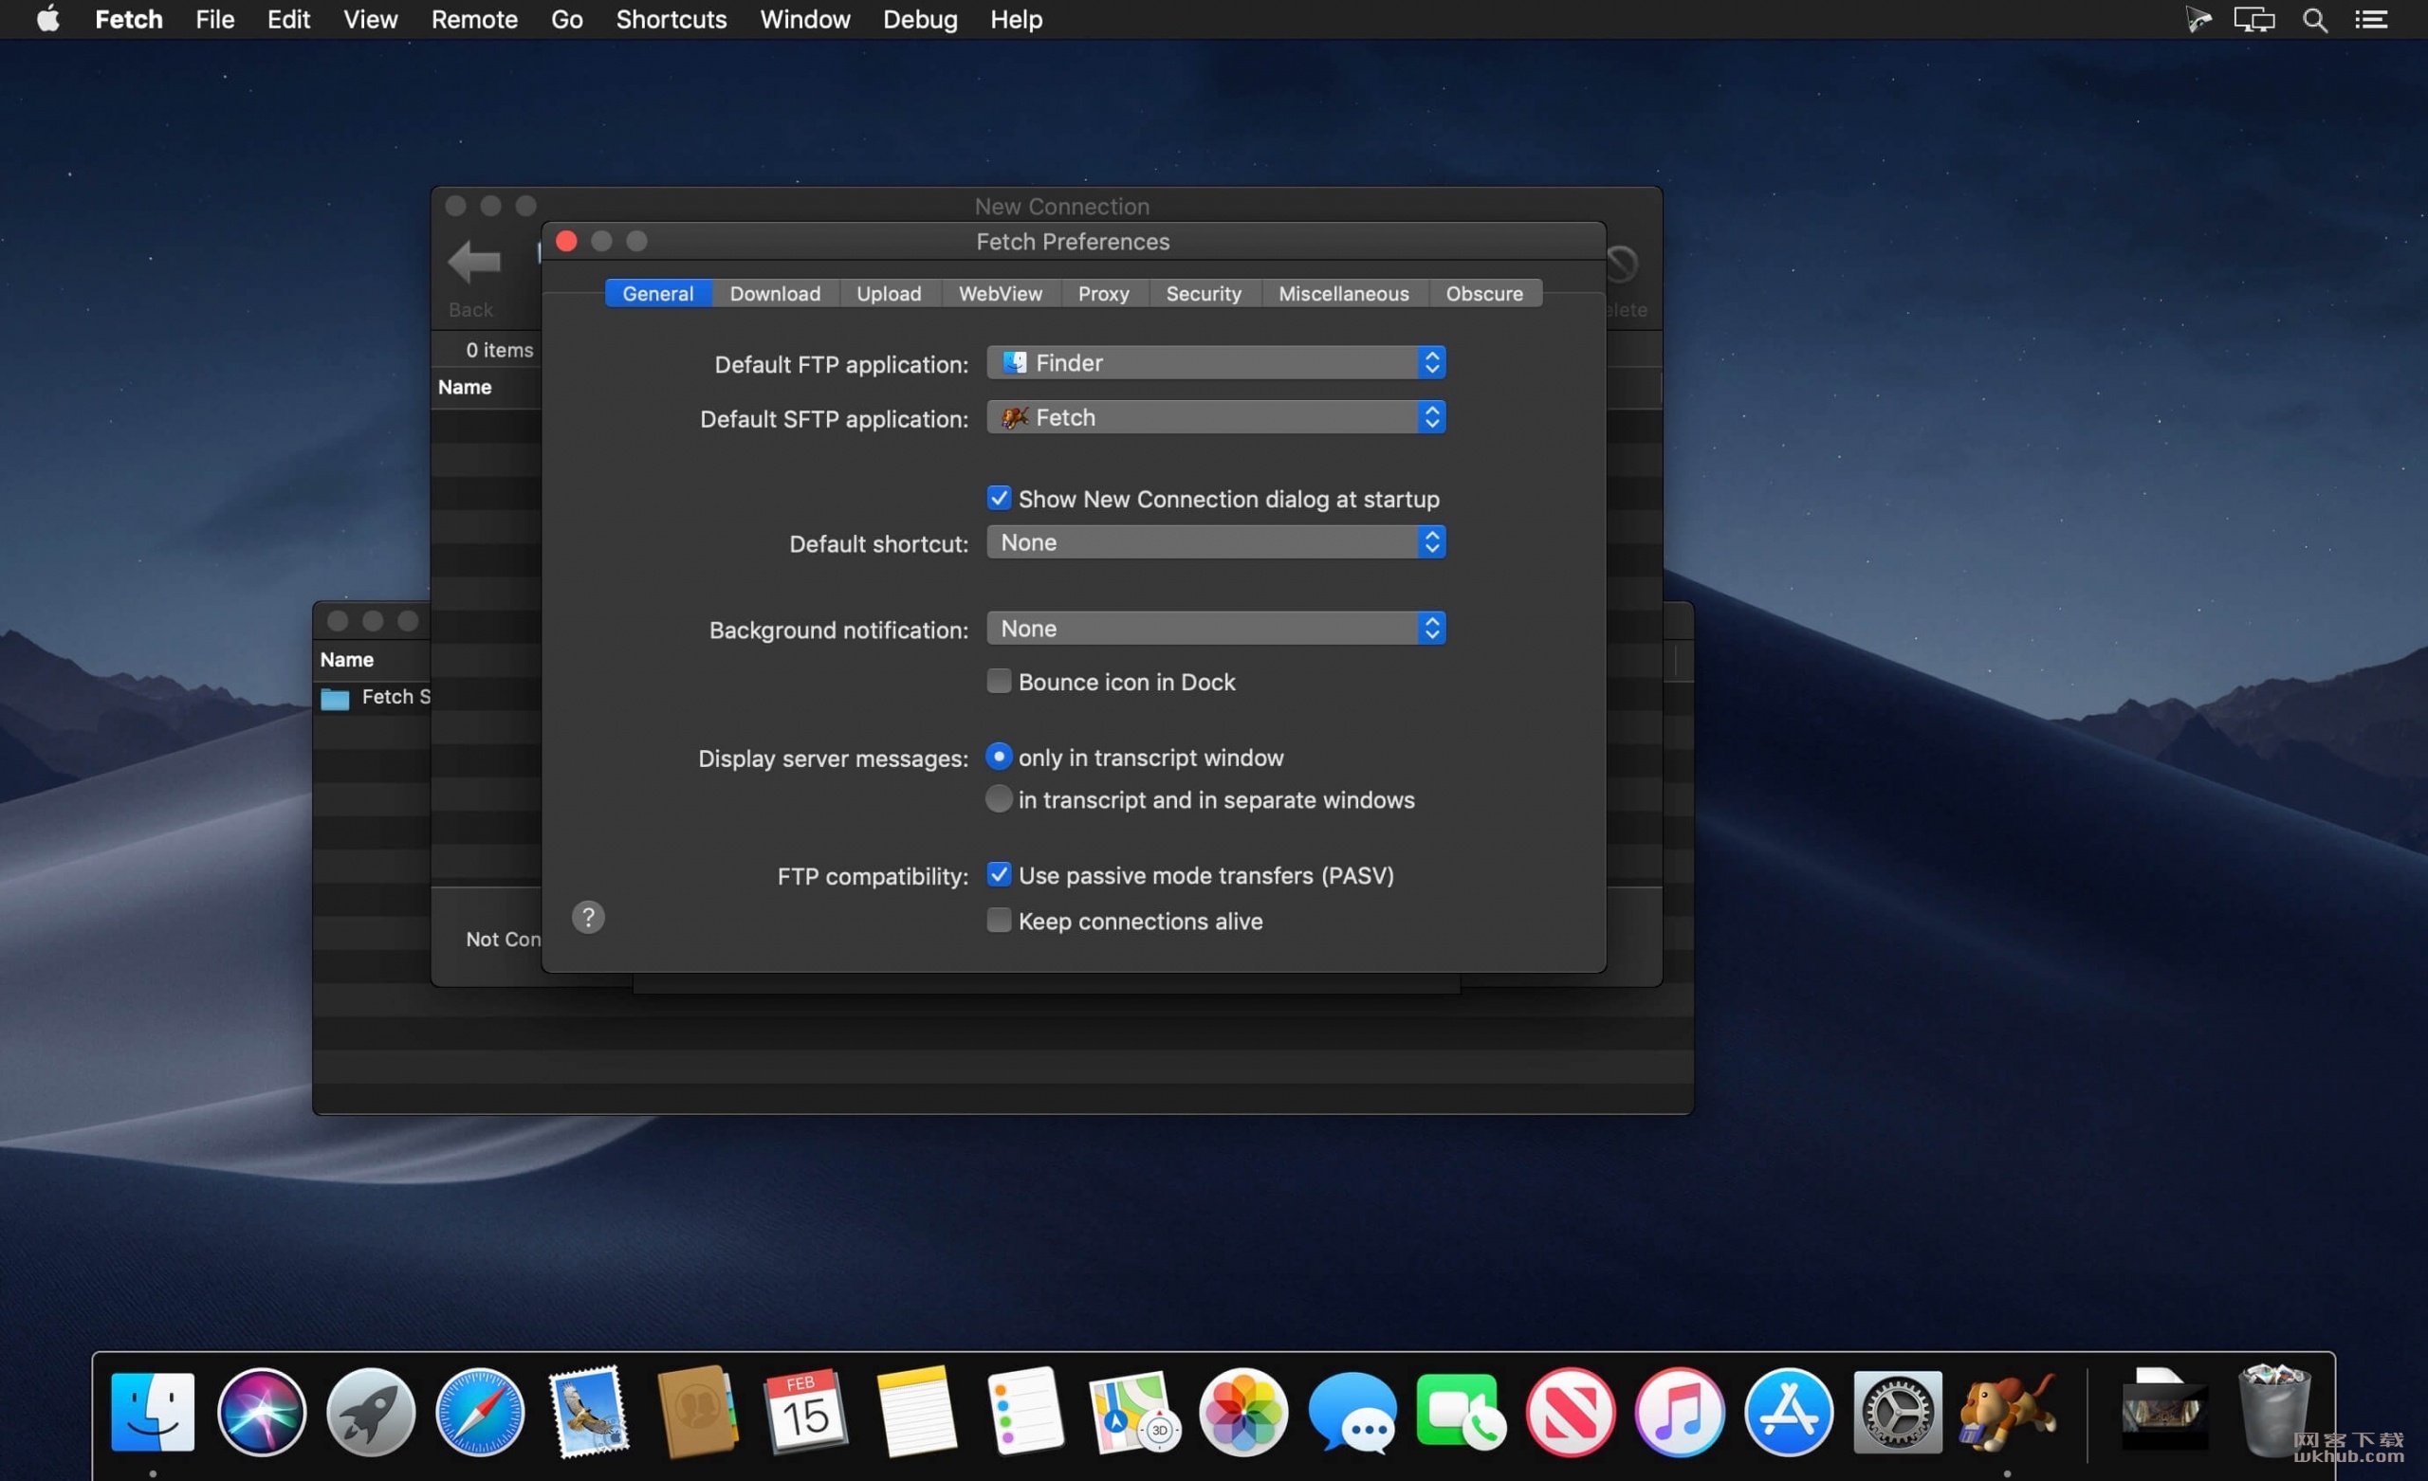Click the Name column header in New Connection window
This screenshot has width=2428, height=1481.
pyautogui.click(x=465, y=387)
